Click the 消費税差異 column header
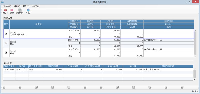Viewport: 200px width, 94px height. (x=132, y=21)
